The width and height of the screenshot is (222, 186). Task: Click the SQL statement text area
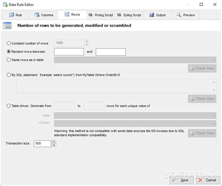[x=114, y=86]
